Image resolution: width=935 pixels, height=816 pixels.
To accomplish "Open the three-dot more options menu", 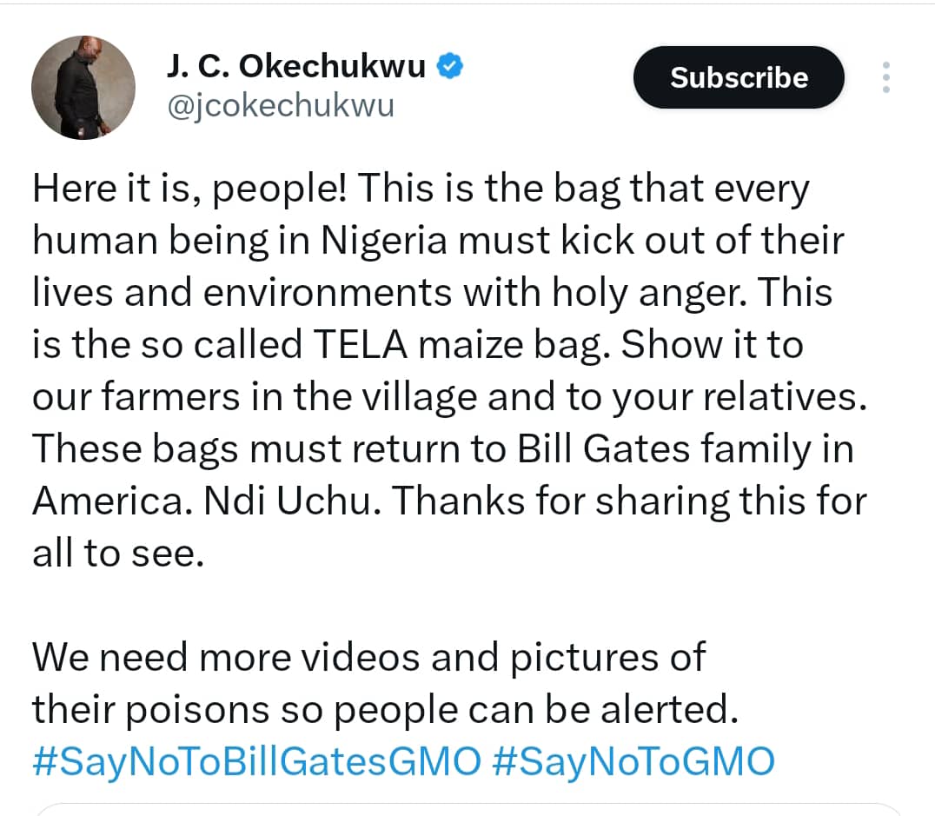I will coord(885,77).
